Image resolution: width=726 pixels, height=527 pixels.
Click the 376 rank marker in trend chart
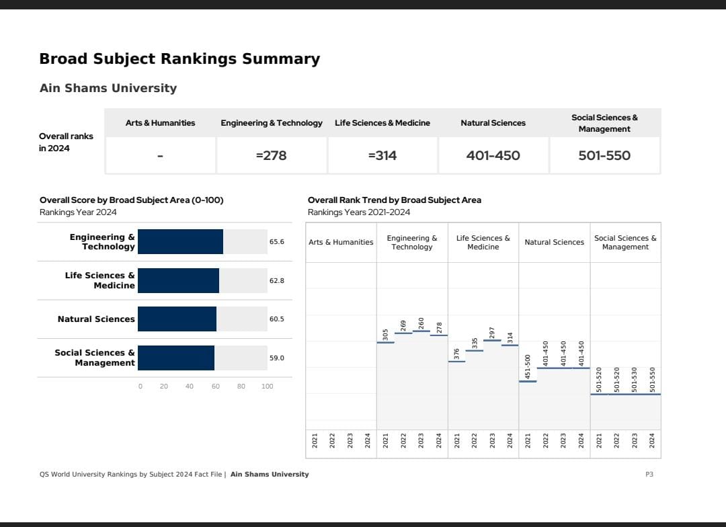(x=456, y=361)
